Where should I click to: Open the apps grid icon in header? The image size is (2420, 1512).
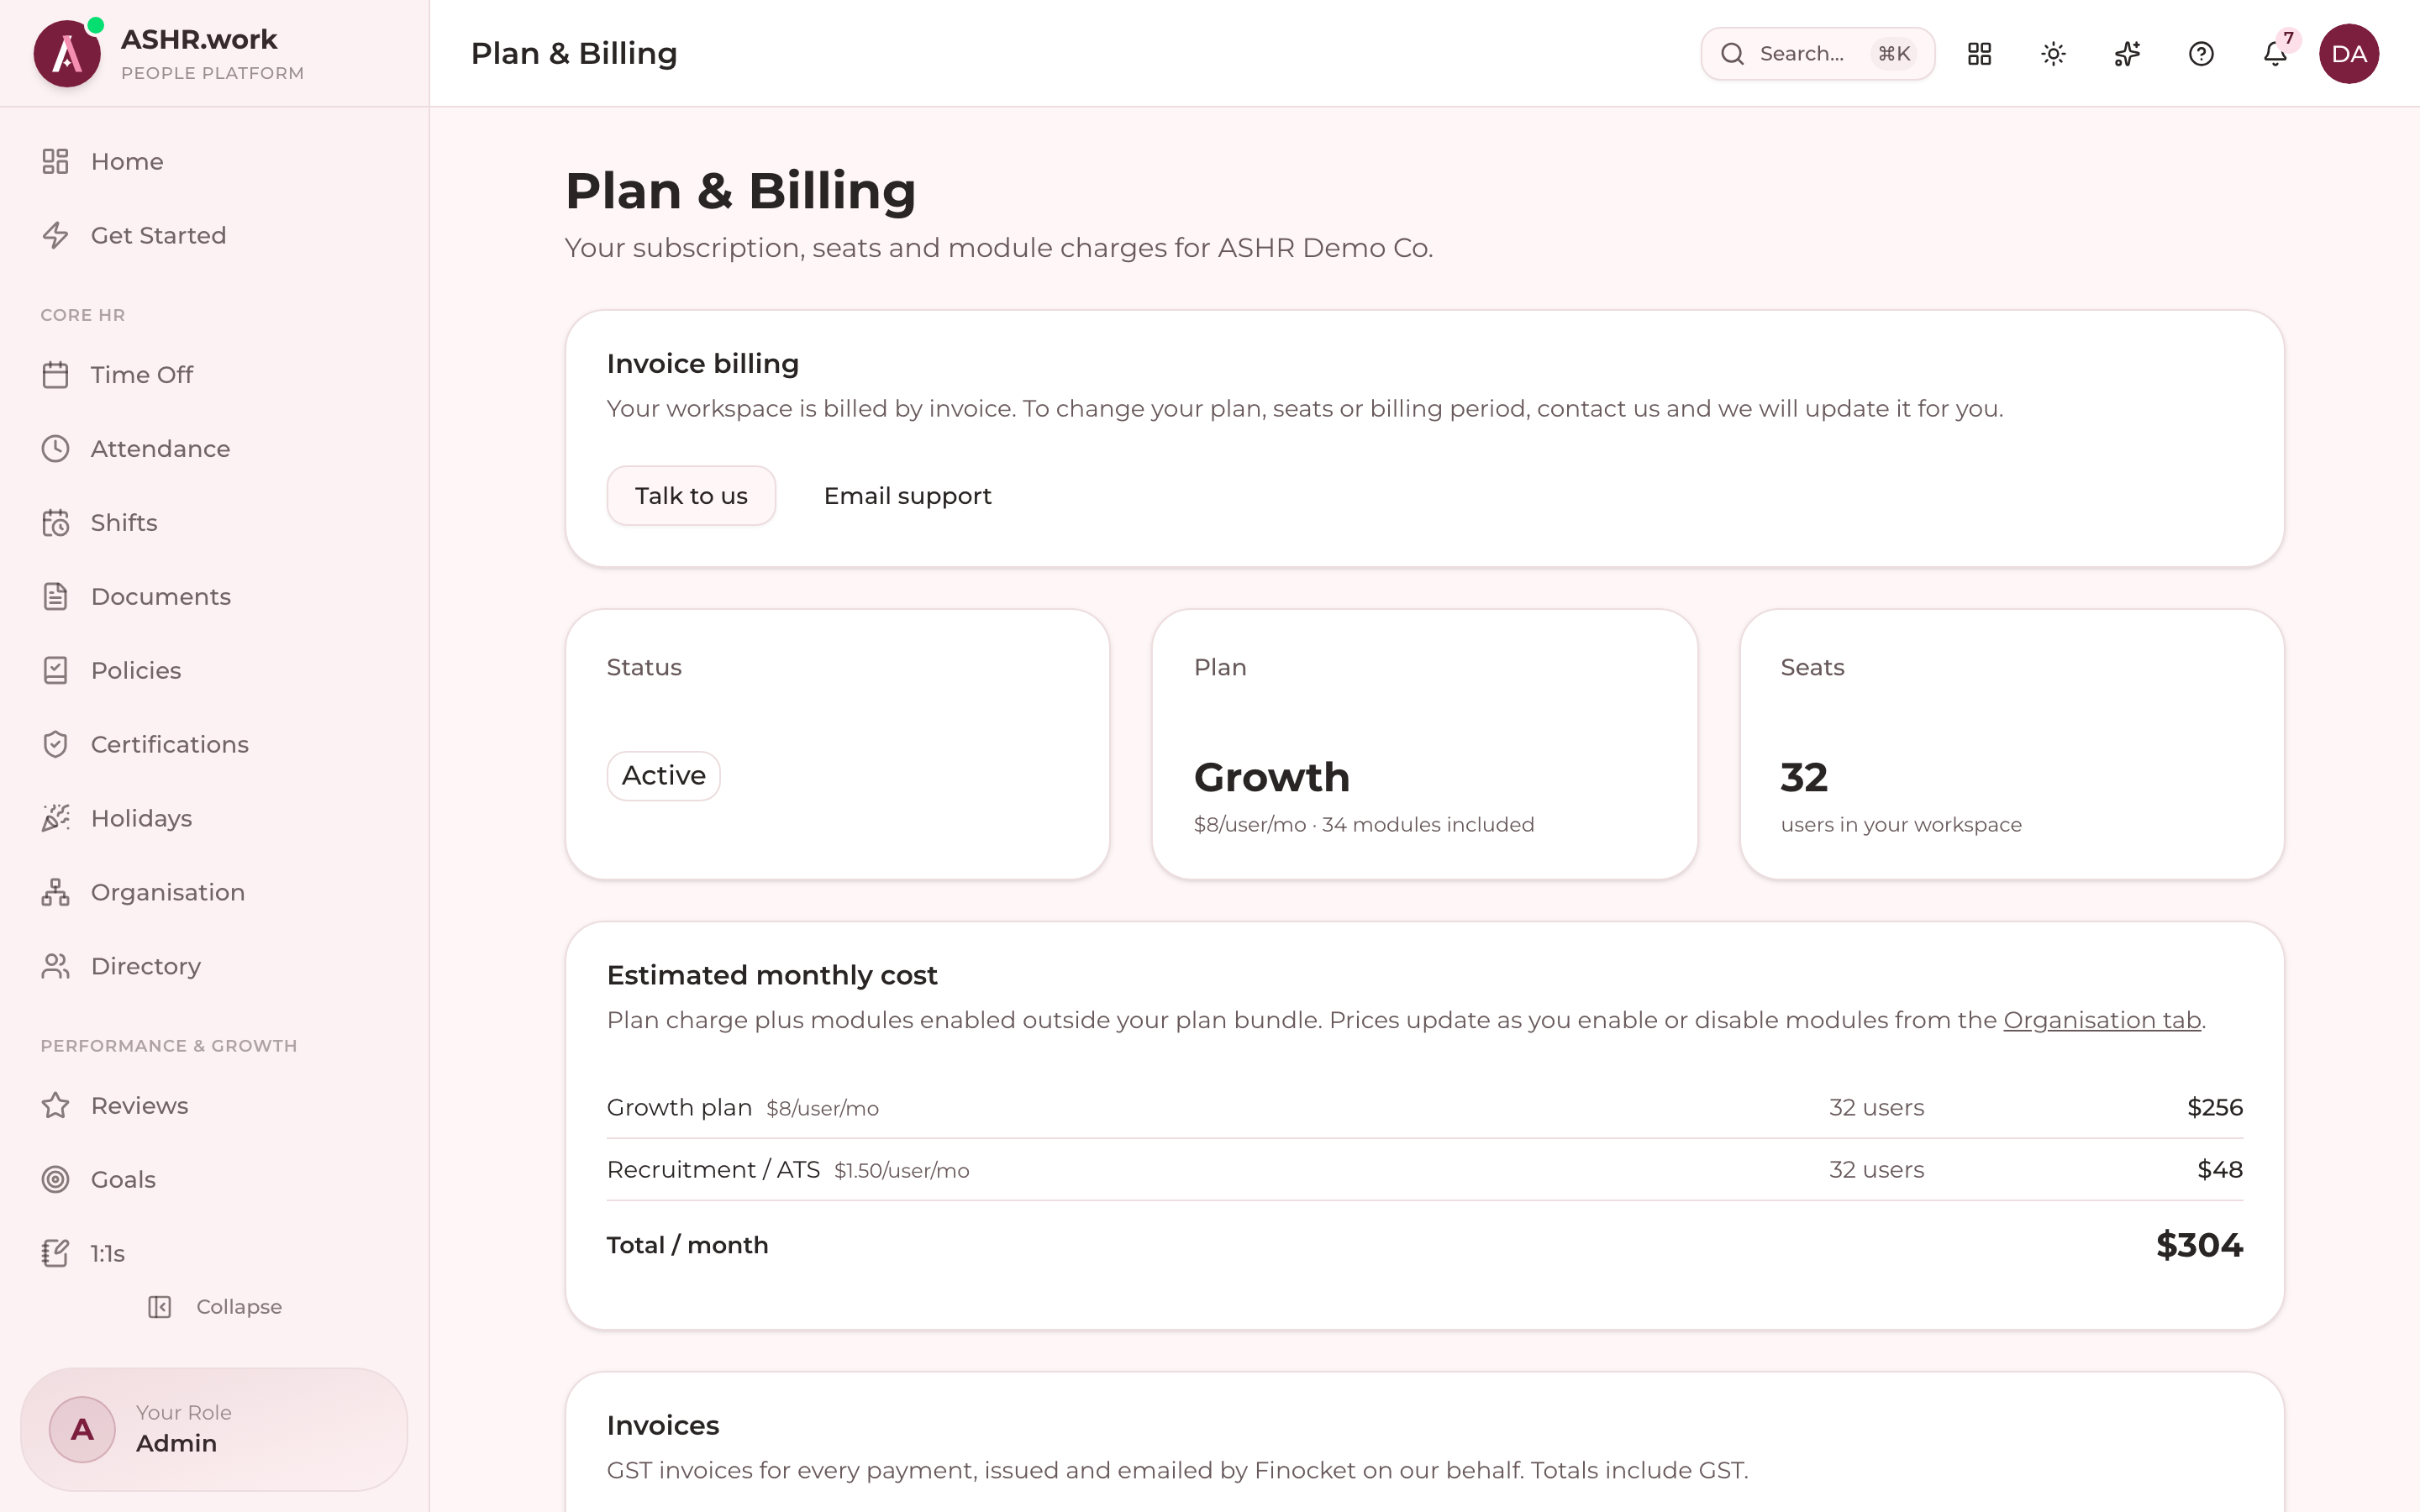[x=1979, y=54]
